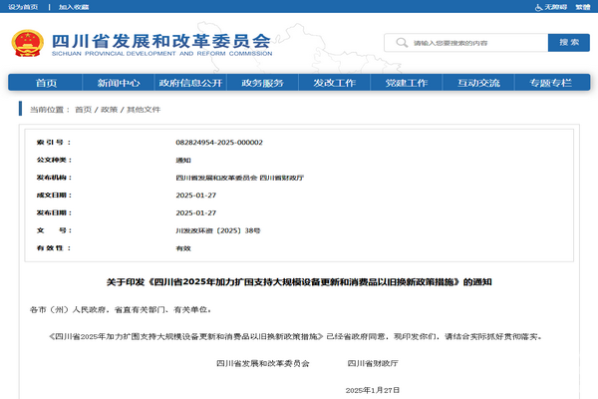Open the 首页 navigation tab
Image resolution: width=598 pixels, height=399 pixels.
pos(46,83)
